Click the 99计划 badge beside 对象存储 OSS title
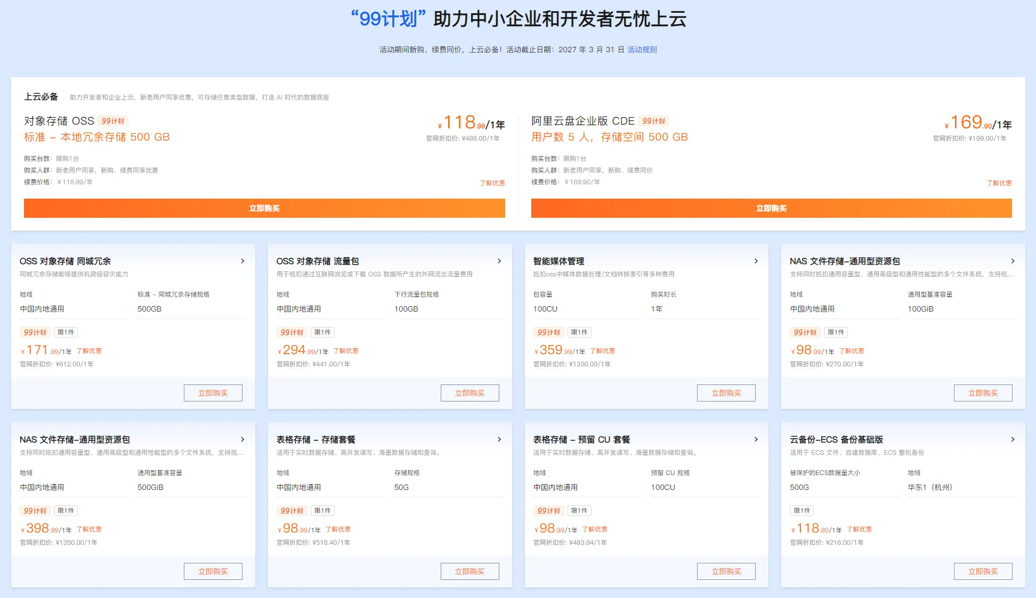This screenshot has width=1036, height=598. tap(112, 121)
